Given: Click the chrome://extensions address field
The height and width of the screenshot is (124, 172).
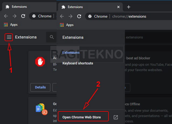Looking at the screenshot, I should click(129, 17).
